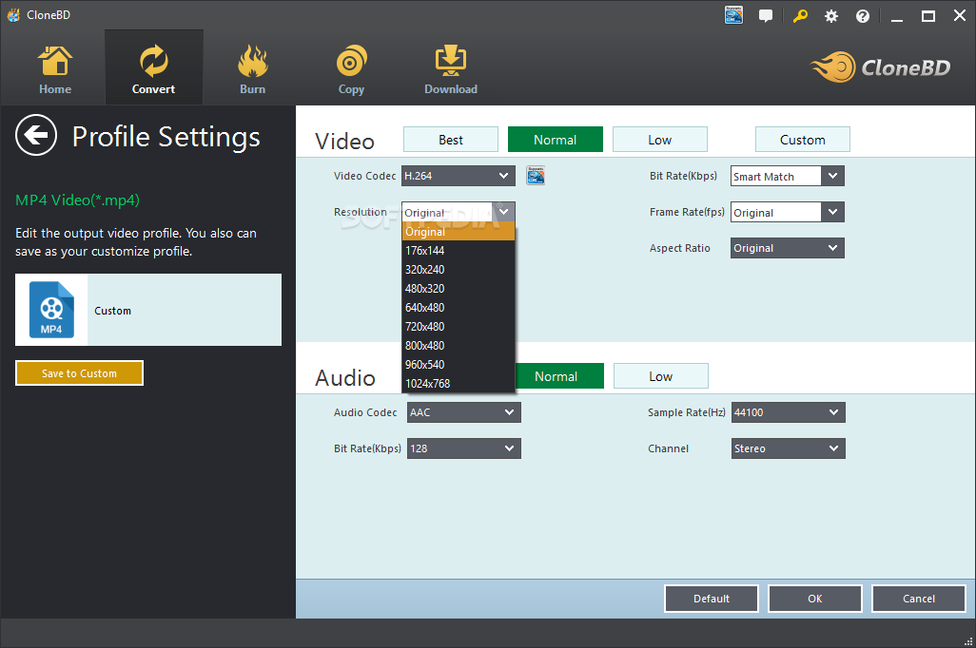The image size is (976, 648).
Task: Choose 640x480 resolution
Action: pos(459,307)
